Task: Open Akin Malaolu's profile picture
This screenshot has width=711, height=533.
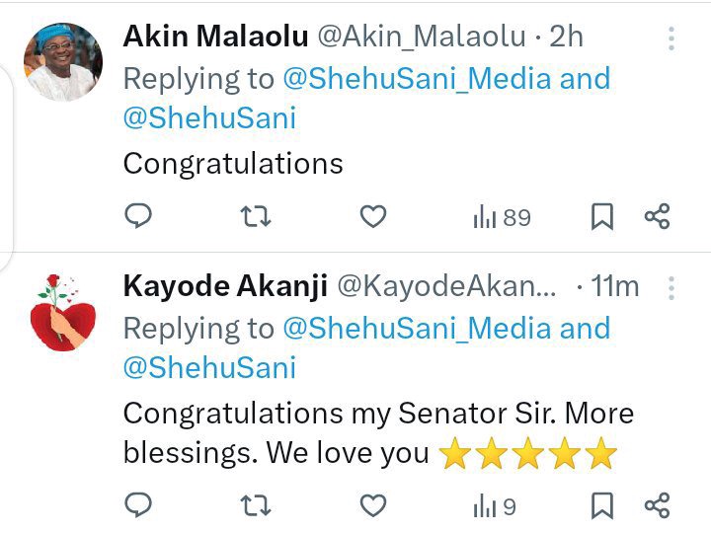Action: [x=63, y=61]
